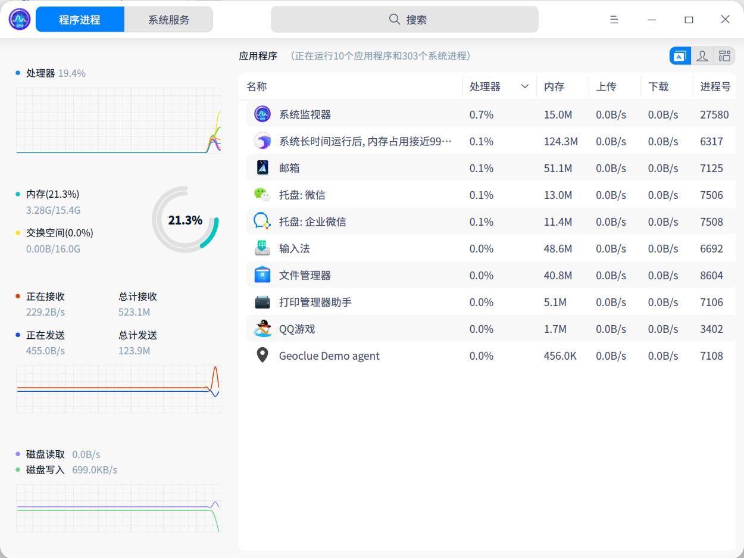The width and height of the screenshot is (744, 558).
Task: Click the 正在接收 label
Action: click(x=45, y=297)
